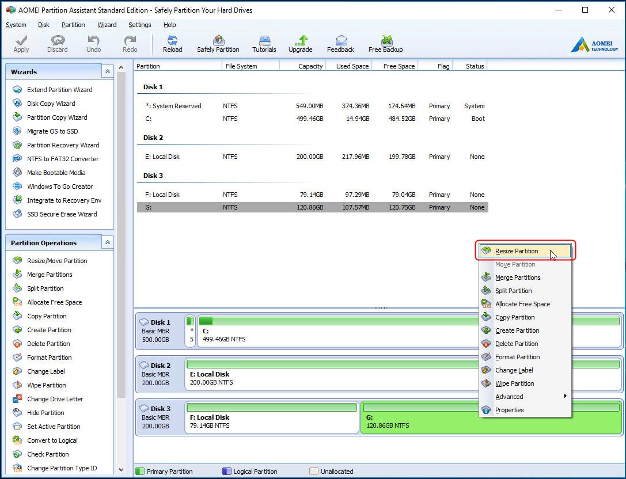
Task: Choose Wipe Partition in sidebar operations
Action: (x=46, y=385)
